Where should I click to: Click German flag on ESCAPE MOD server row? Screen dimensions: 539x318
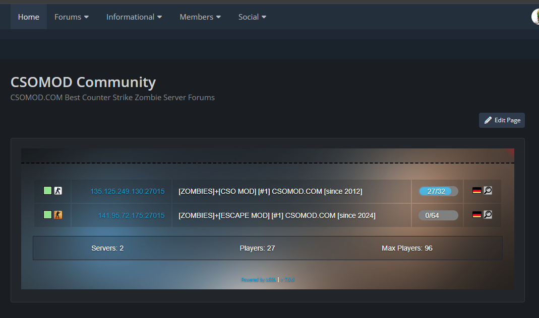tap(476, 215)
